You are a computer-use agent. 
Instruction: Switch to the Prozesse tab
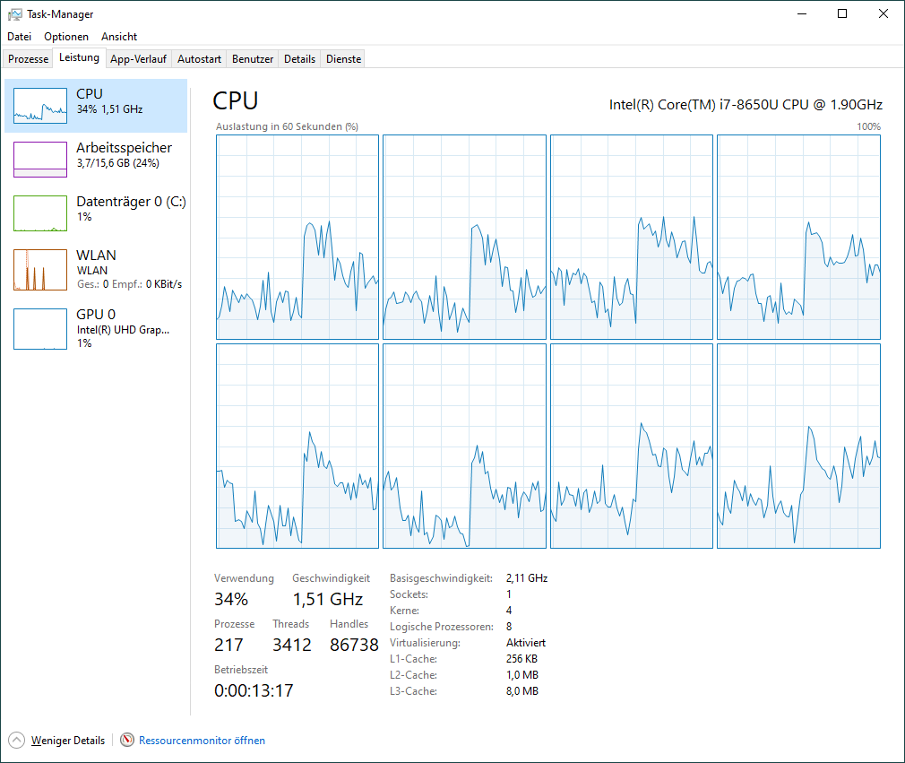29,59
